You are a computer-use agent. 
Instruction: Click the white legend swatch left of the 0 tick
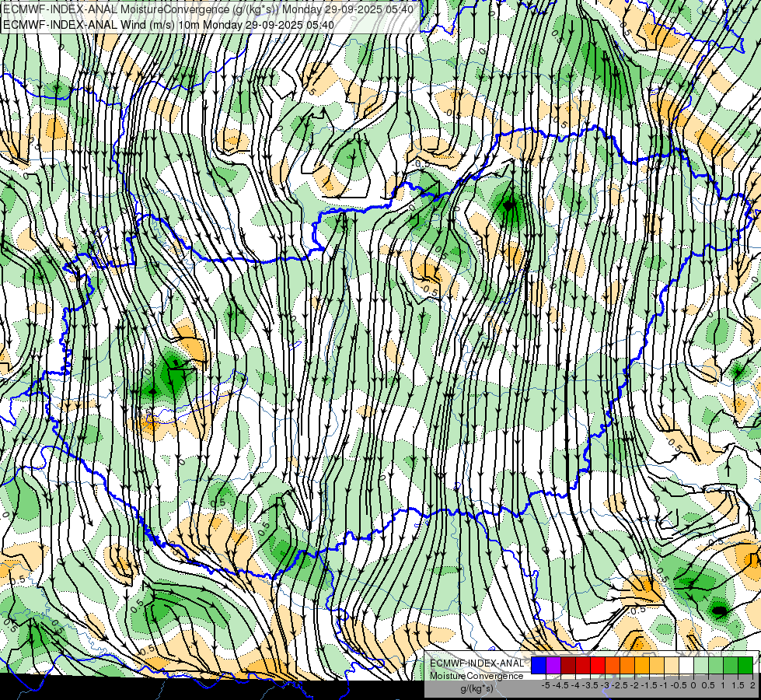coord(686,666)
